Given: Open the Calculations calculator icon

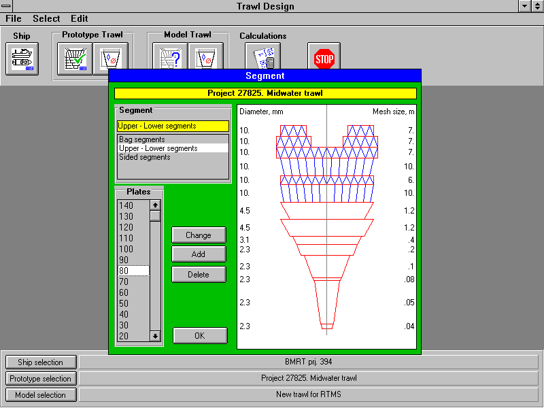Looking at the screenshot, I should tap(262, 58).
